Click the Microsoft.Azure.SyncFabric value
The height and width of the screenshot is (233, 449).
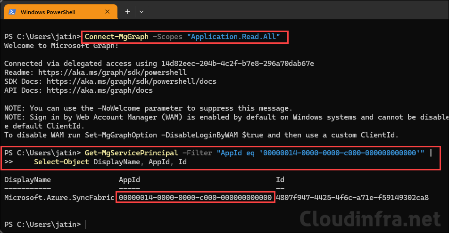[59, 198]
